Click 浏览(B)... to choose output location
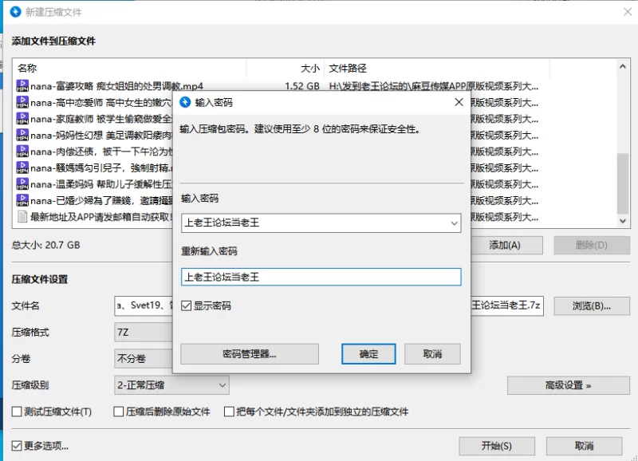The width and height of the screenshot is (638, 461). [592, 306]
